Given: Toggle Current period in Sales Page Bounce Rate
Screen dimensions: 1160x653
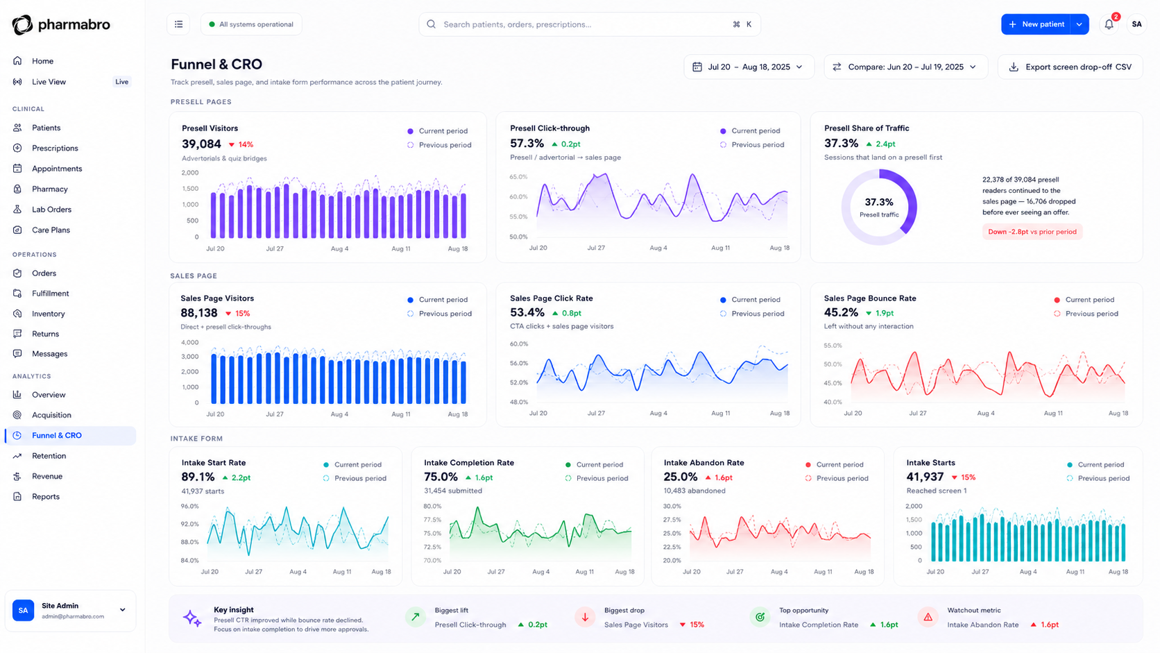Looking at the screenshot, I should coord(1084,300).
